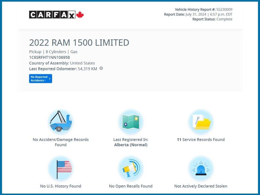The image size is (260, 195).
Task: Open the No Reported Accidents badge
Action: click(40, 79)
